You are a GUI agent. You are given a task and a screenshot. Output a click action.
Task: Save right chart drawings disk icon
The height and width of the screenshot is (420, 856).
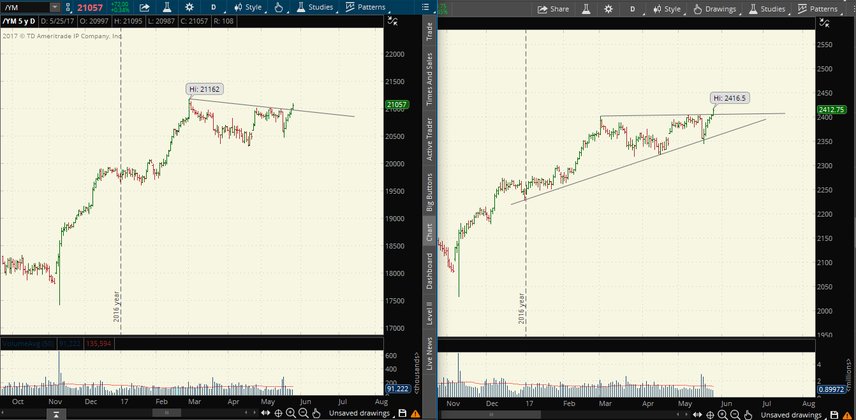(x=834, y=415)
